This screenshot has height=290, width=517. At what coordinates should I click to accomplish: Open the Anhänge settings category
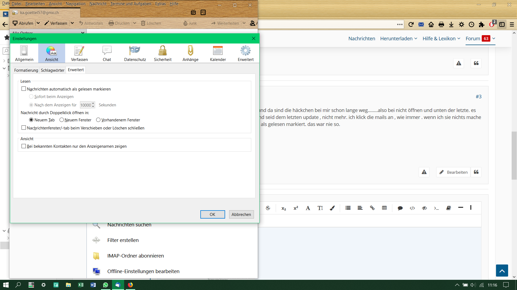point(190,53)
